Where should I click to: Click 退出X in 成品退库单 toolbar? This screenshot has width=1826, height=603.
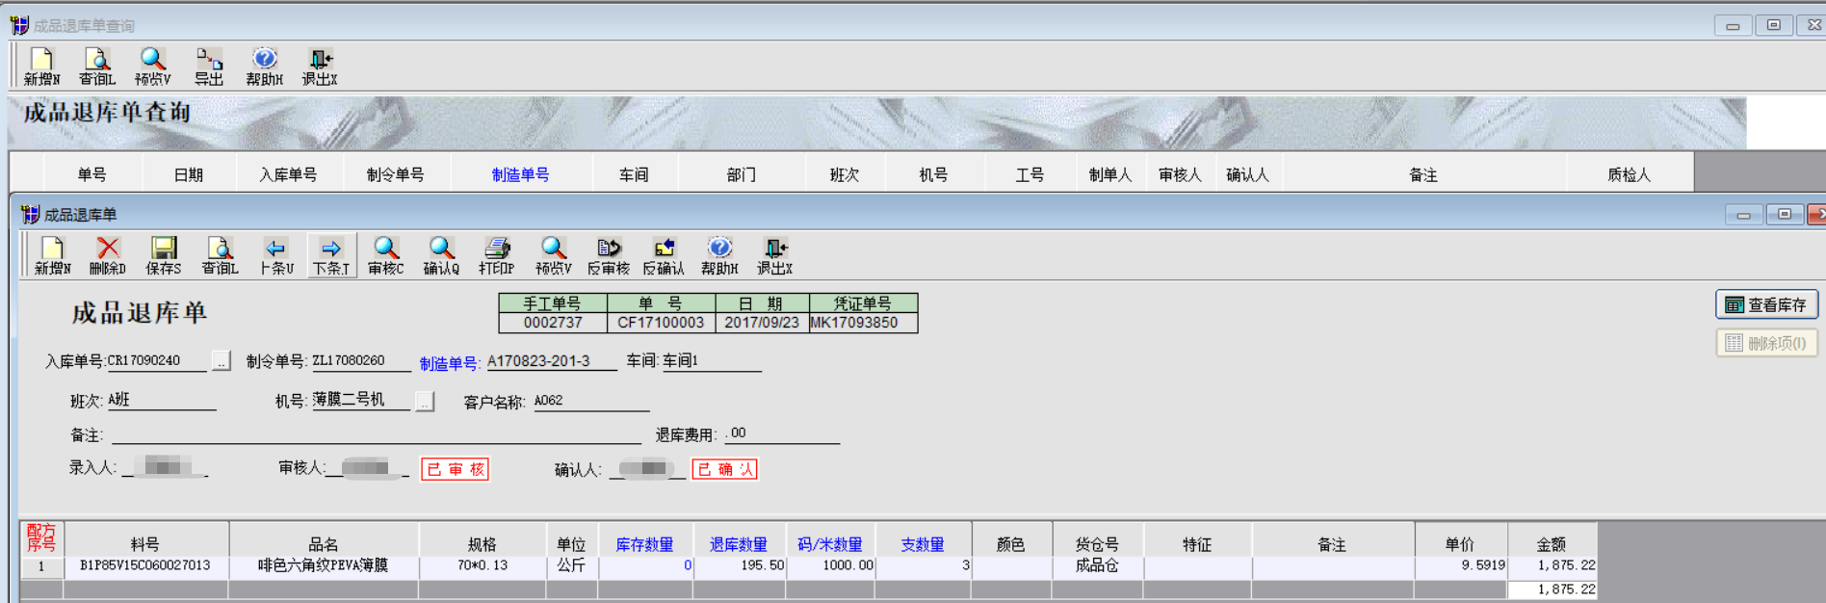pos(774,256)
